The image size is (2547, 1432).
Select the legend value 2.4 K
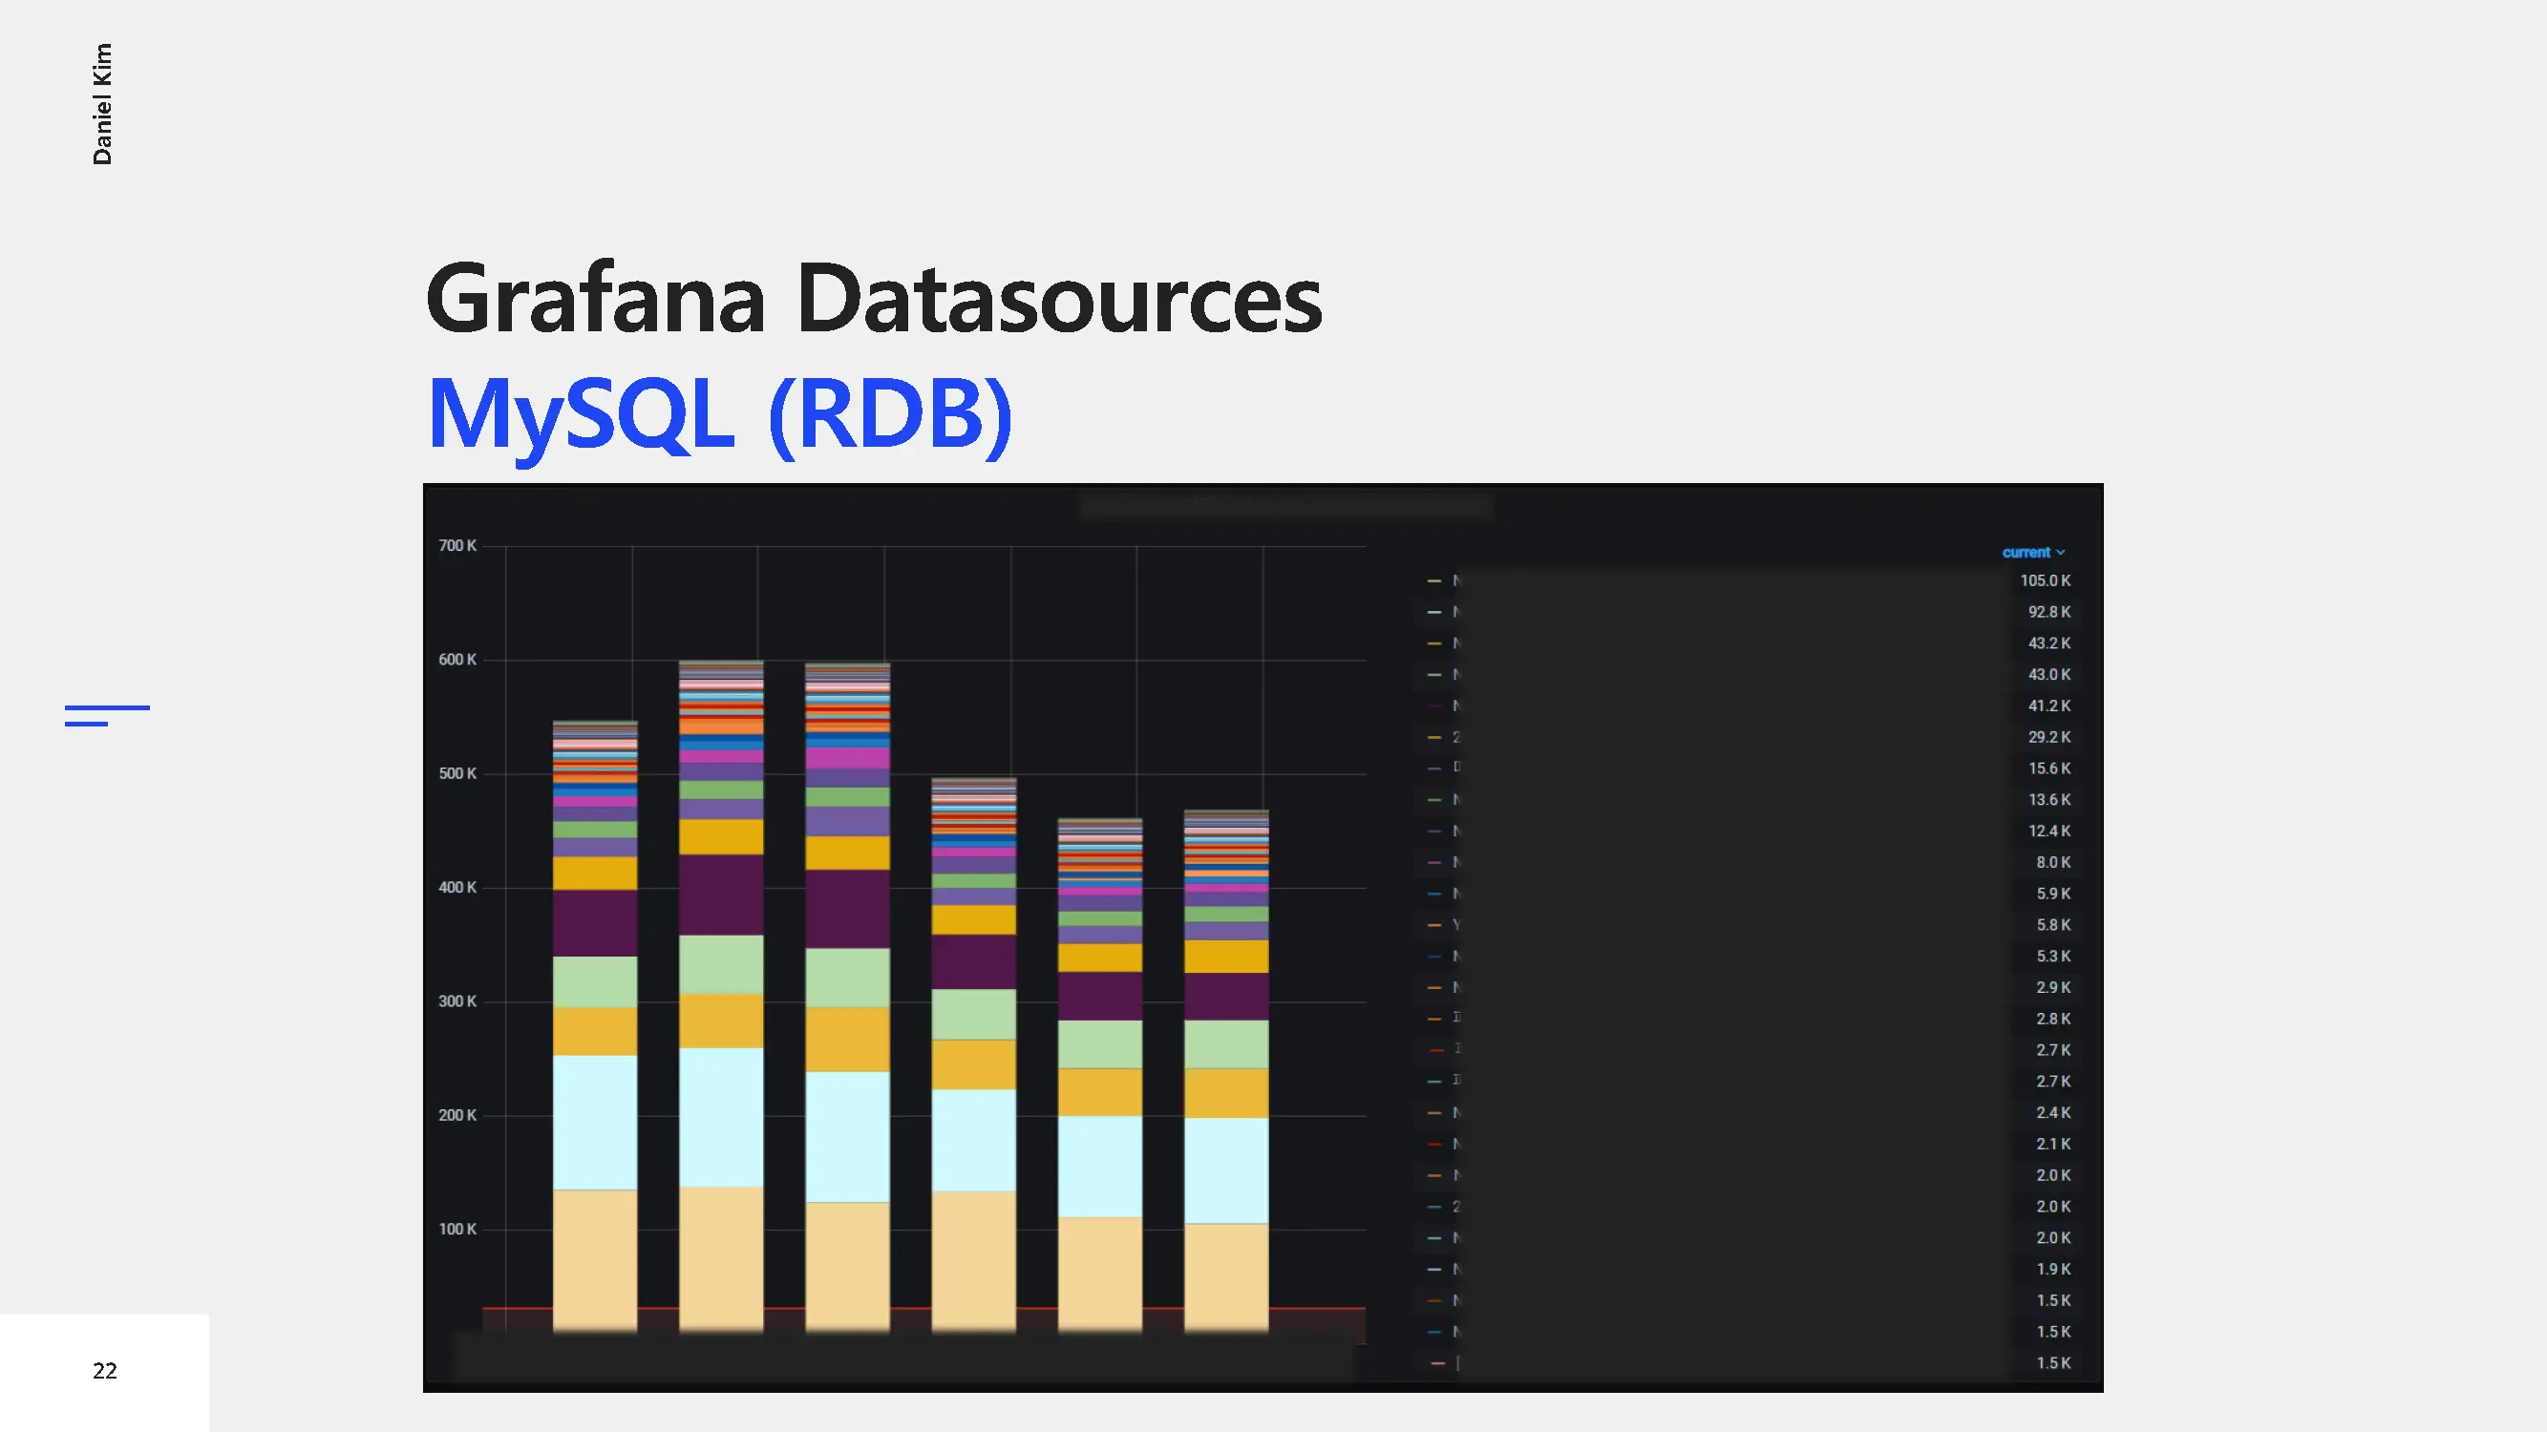coord(2052,1113)
